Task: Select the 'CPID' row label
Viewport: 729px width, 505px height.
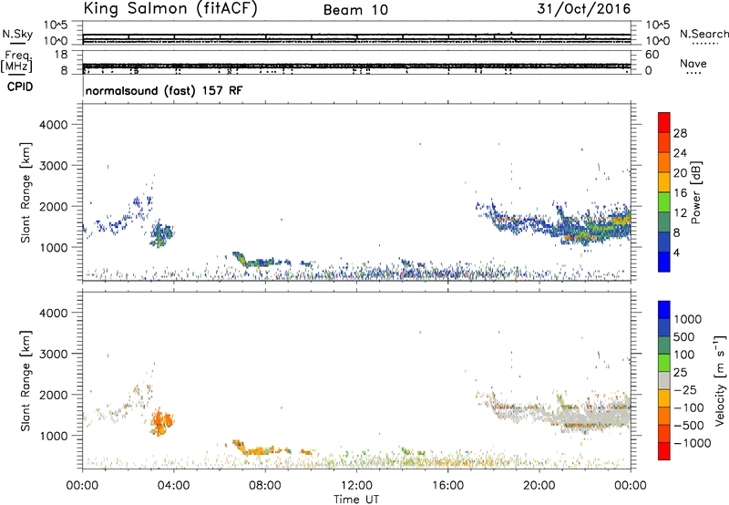Action: click(x=20, y=87)
